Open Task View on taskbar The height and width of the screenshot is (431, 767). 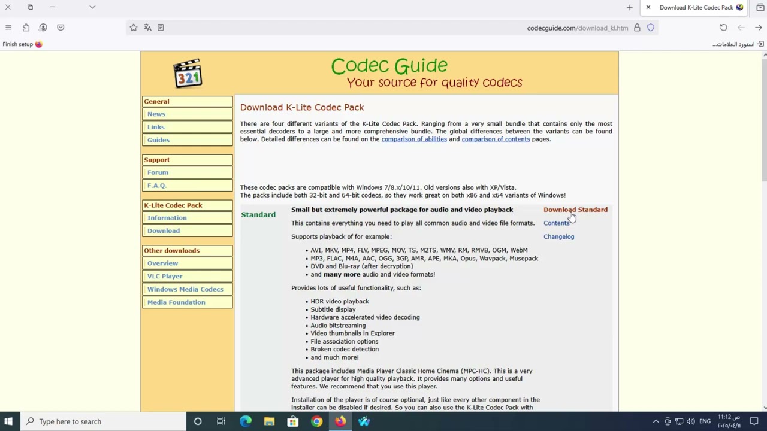pyautogui.click(x=221, y=421)
